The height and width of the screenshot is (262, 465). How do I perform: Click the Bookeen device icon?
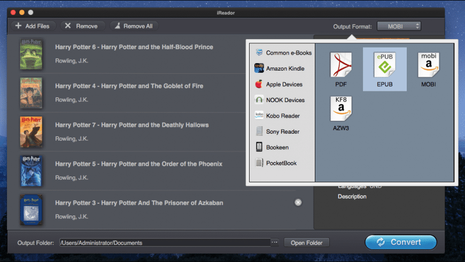click(259, 147)
